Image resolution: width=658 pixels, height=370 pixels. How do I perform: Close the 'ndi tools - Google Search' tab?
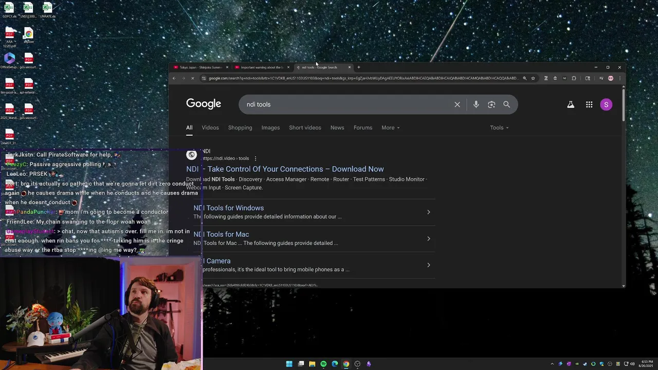click(350, 67)
